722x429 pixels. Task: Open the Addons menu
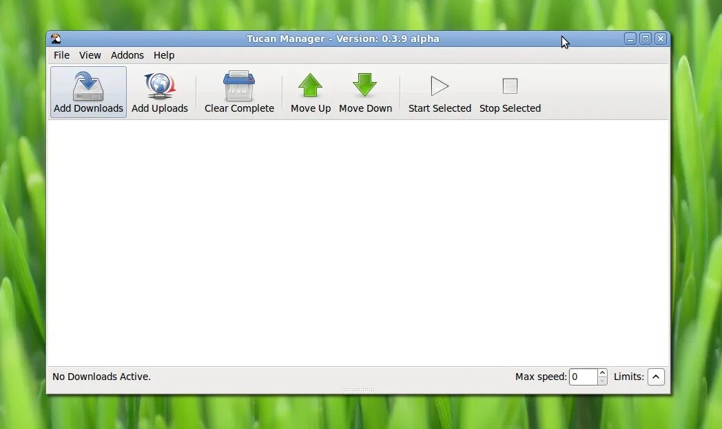pyautogui.click(x=127, y=55)
